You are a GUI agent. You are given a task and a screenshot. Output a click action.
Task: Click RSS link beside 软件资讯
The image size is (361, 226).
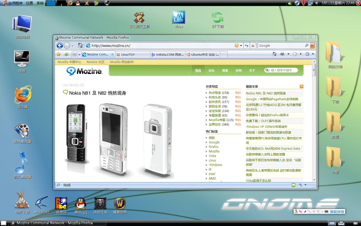pyautogui.click(x=238, y=102)
